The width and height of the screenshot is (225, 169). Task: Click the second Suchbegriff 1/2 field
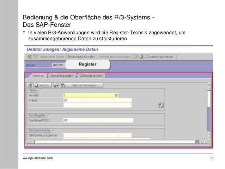116,120
